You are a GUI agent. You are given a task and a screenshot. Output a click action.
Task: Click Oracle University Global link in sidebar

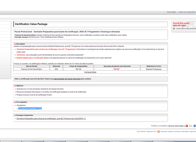[x=186, y=29]
